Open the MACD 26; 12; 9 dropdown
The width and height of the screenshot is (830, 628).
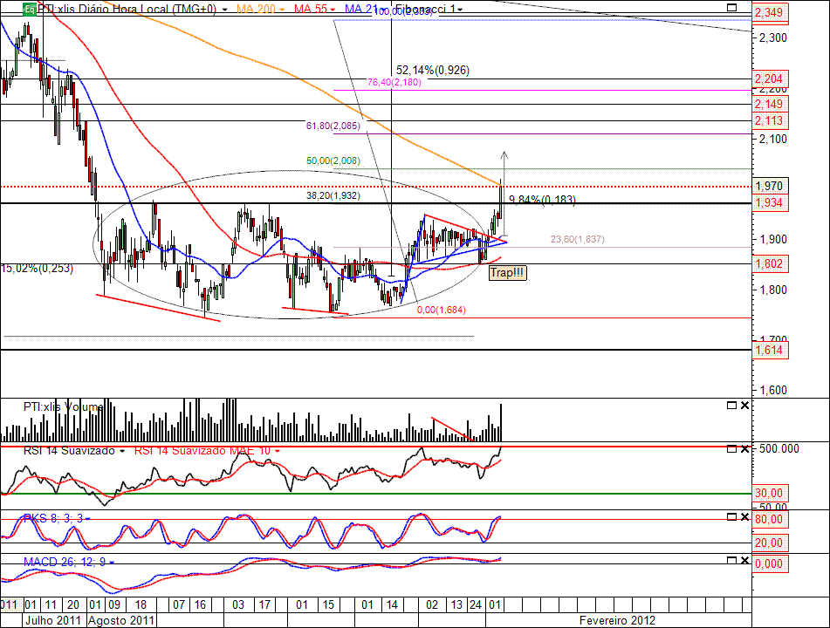click(113, 563)
